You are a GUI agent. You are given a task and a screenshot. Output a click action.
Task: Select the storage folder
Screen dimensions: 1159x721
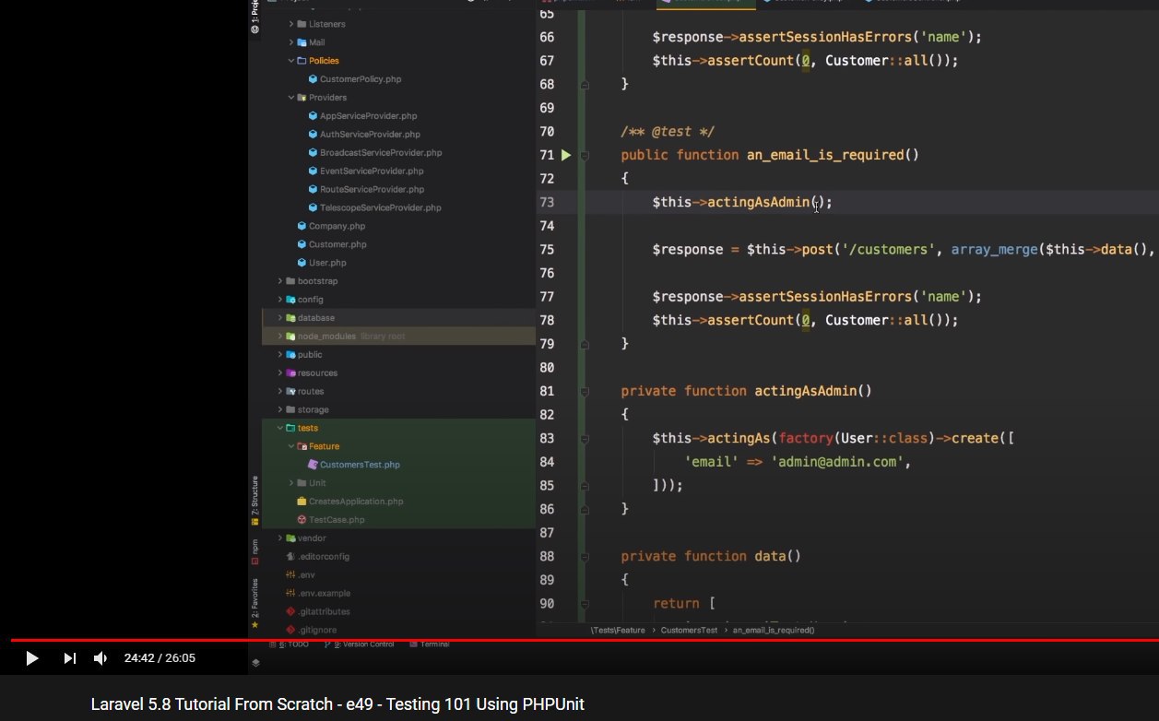click(x=313, y=410)
